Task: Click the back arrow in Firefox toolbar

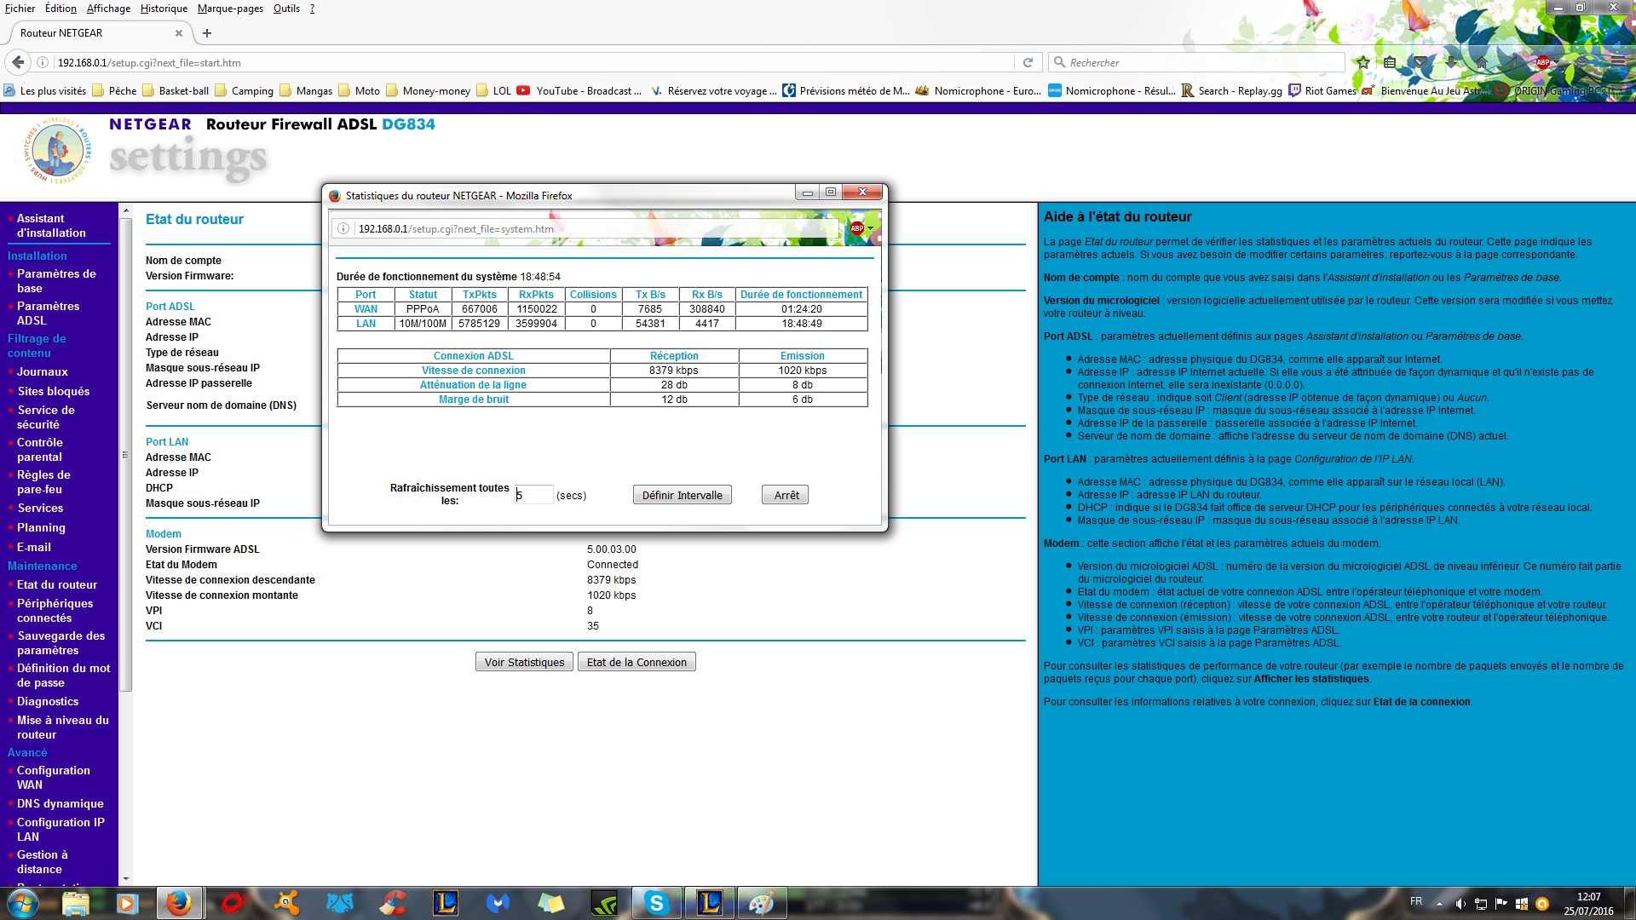Action: pyautogui.click(x=18, y=62)
